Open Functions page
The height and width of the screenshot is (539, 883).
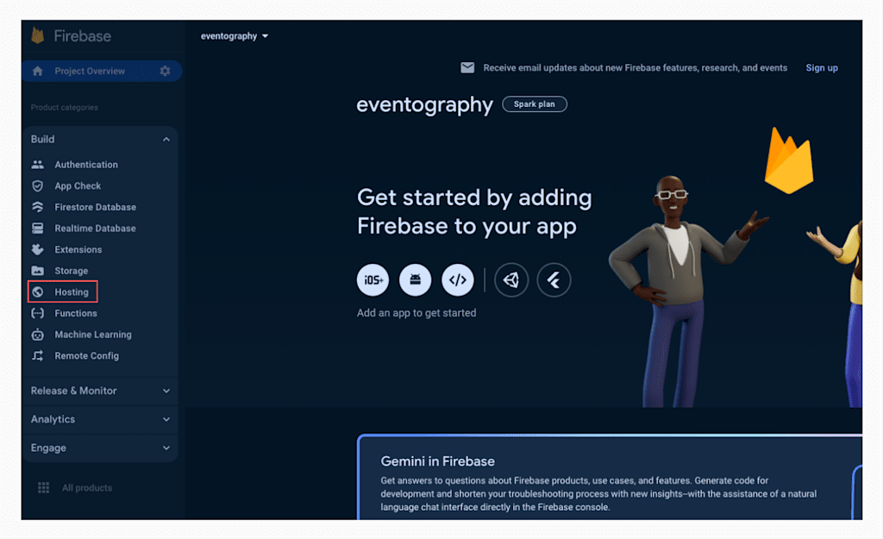pyautogui.click(x=76, y=313)
